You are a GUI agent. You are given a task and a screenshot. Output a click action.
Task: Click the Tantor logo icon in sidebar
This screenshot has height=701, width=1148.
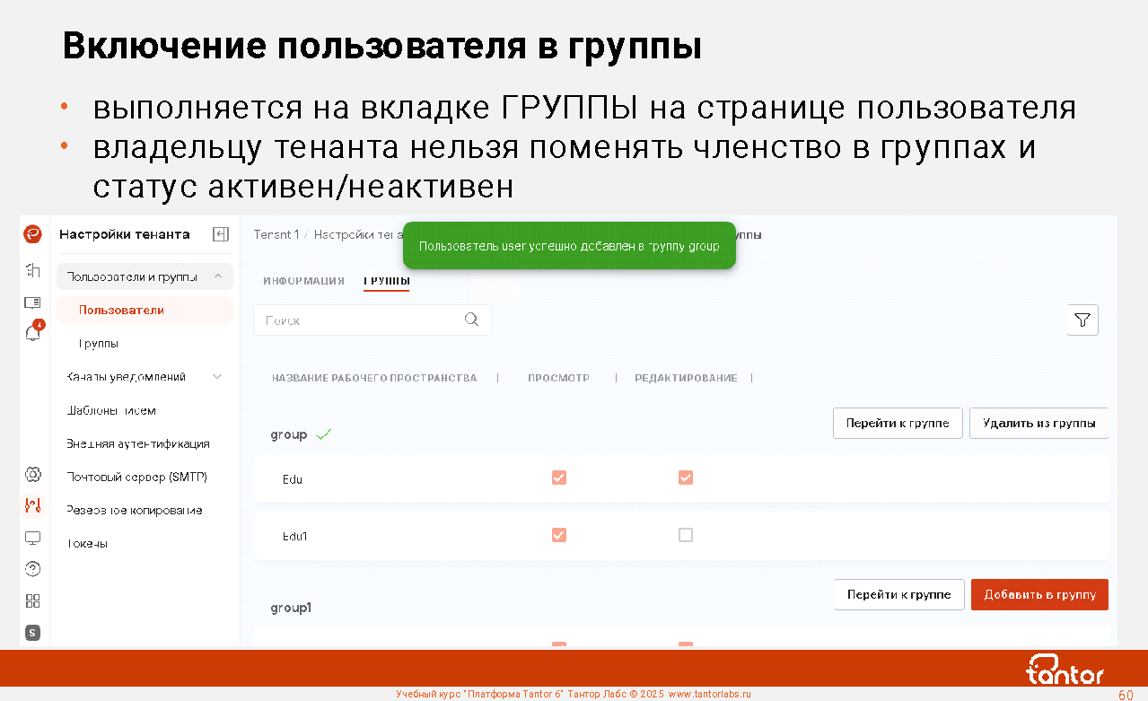pyautogui.click(x=32, y=234)
